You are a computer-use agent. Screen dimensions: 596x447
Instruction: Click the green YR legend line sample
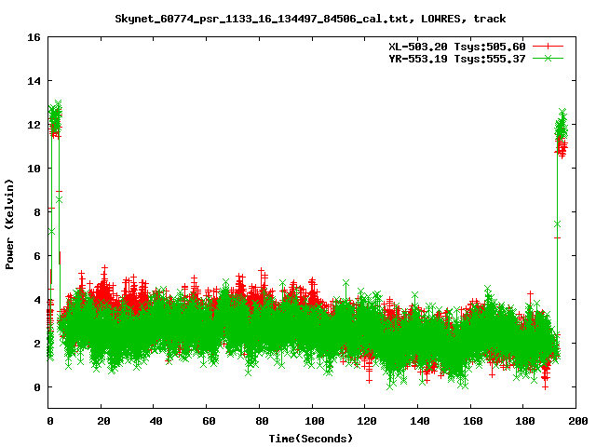pos(548,58)
